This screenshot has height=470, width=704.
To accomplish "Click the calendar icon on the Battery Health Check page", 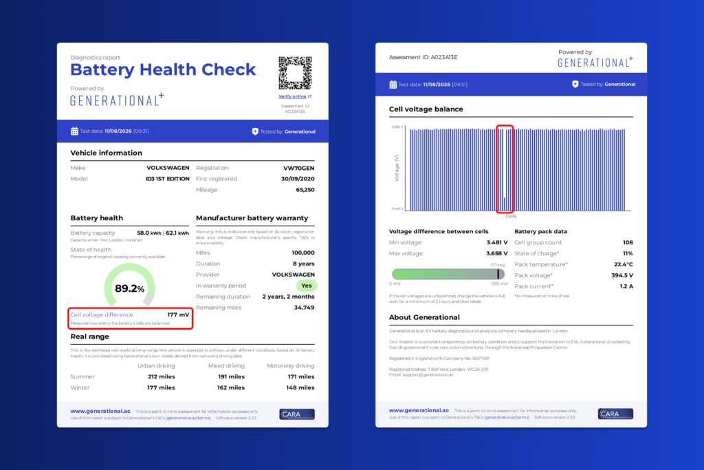I will point(74,131).
